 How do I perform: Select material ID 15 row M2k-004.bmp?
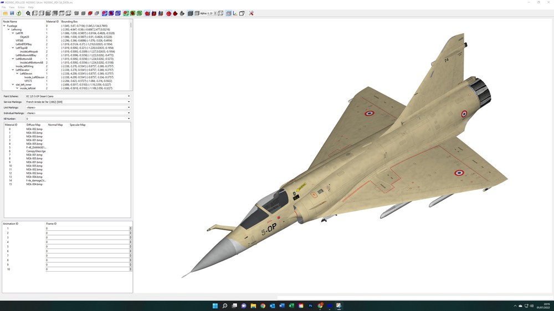[34, 184]
